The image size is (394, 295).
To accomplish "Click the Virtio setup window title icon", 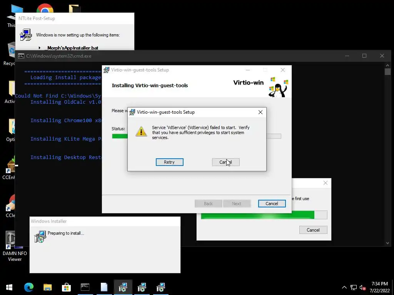I will click(106, 70).
